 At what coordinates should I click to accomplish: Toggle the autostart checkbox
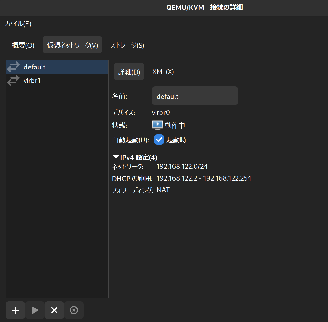coord(159,140)
